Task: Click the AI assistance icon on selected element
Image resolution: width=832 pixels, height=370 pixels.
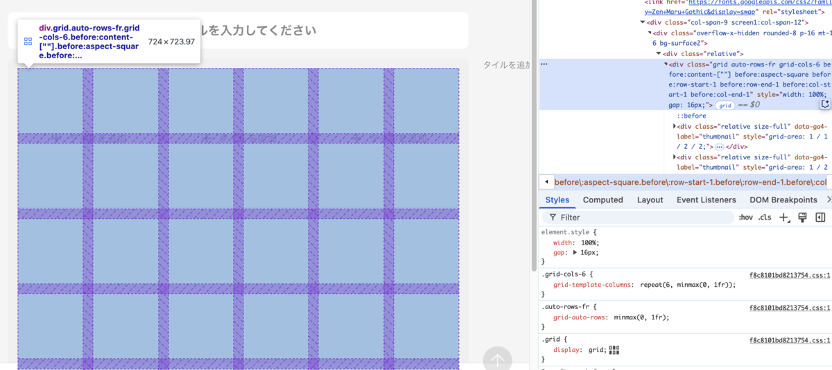Action: [825, 104]
